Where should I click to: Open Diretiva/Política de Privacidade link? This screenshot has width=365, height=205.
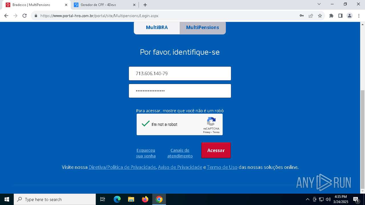tap(122, 167)
